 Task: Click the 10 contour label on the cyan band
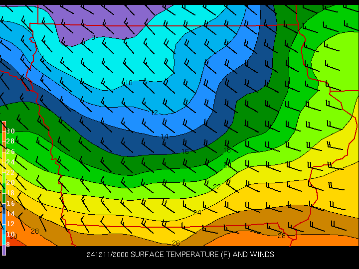tap(128, 83)
